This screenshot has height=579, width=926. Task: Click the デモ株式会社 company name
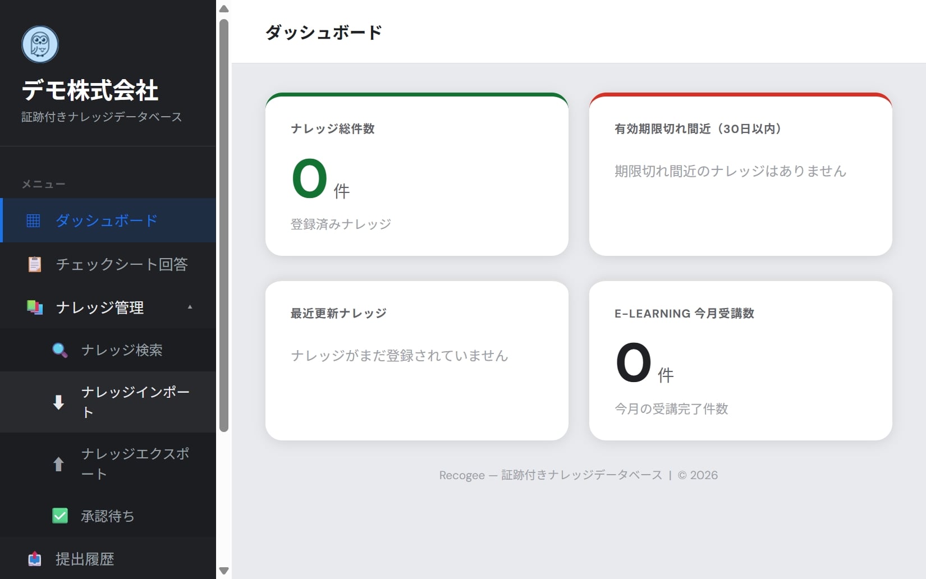click(90, 90)
